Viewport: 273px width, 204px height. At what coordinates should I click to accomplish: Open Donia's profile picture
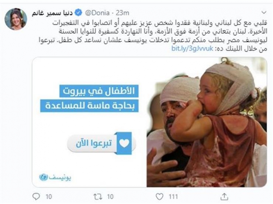[x=16, y=19]
